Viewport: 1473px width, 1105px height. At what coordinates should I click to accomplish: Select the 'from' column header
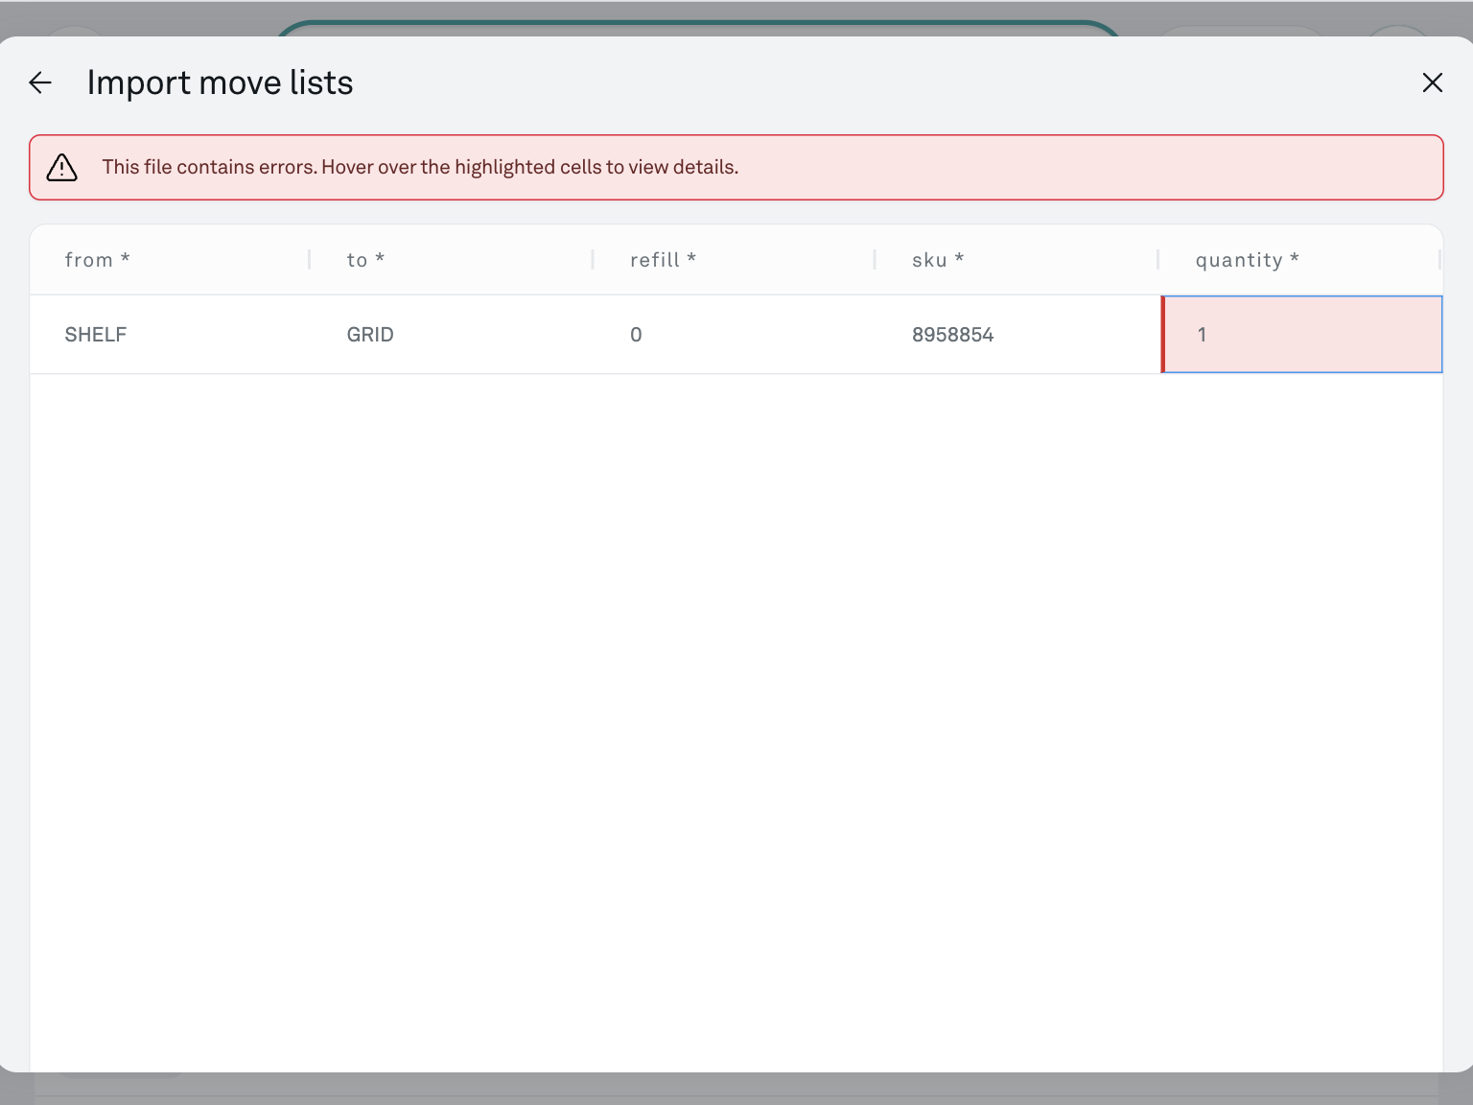point(97,260)
